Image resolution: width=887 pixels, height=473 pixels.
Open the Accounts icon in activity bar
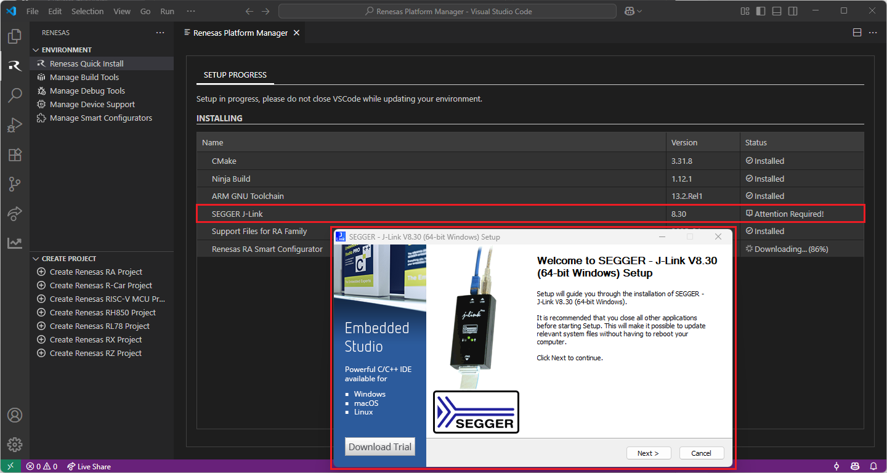pyautogui.click(x=15, y=415)
